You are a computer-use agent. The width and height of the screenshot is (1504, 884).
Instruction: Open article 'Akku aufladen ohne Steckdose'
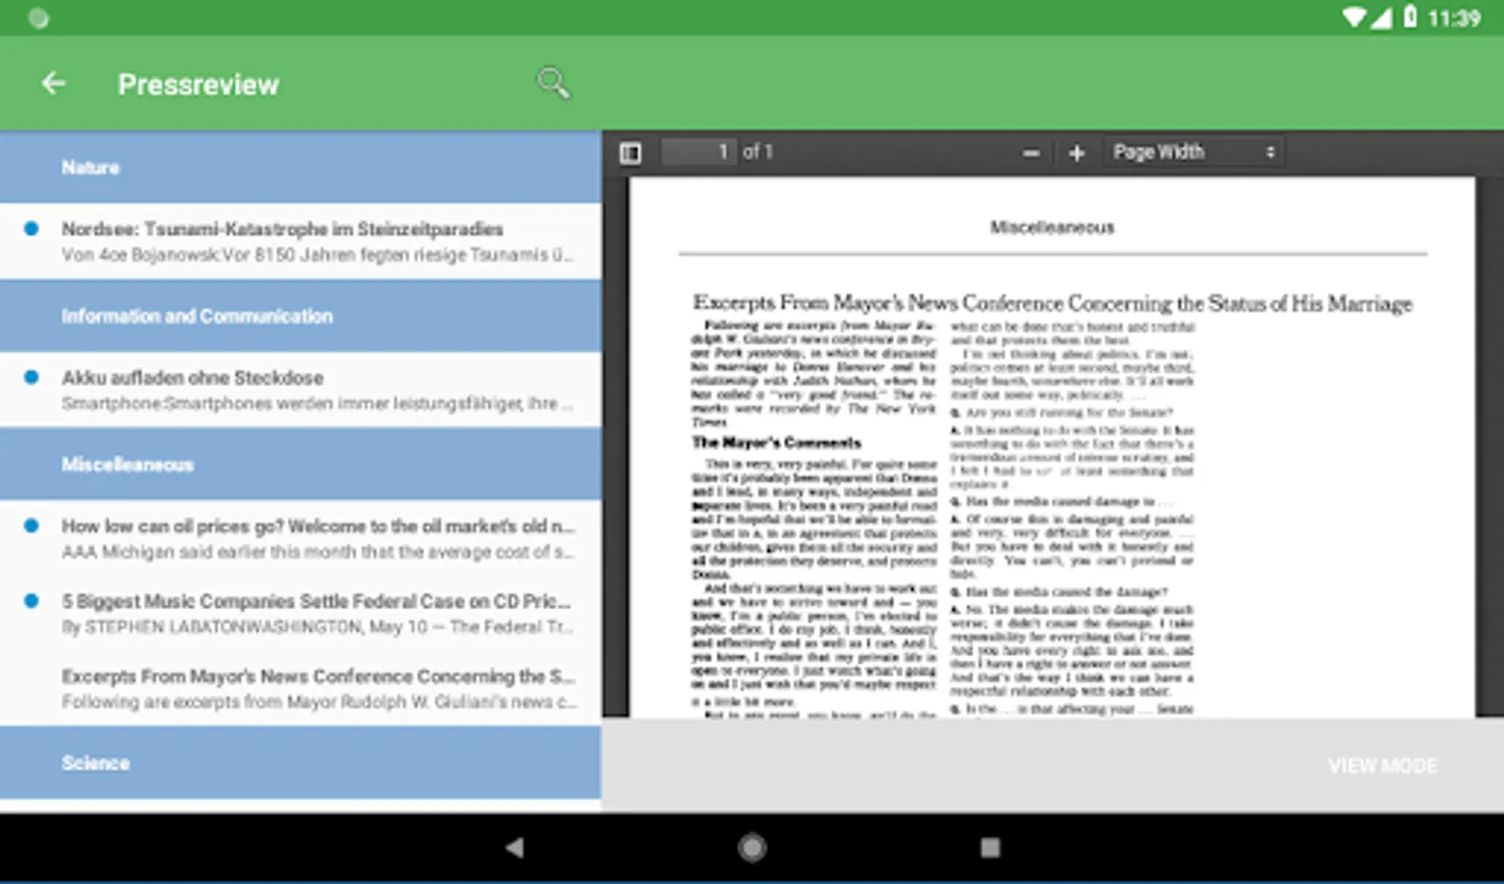[x=301, y=390]
